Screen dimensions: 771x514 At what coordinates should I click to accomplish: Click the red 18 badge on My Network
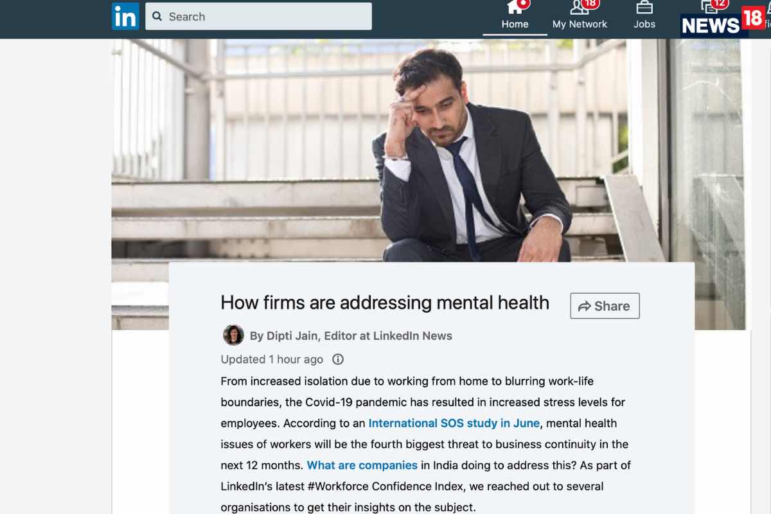(590, 4)
